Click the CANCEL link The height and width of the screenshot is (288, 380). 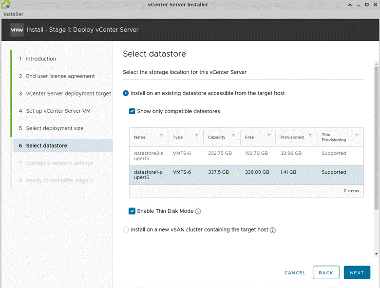point(295,273)
